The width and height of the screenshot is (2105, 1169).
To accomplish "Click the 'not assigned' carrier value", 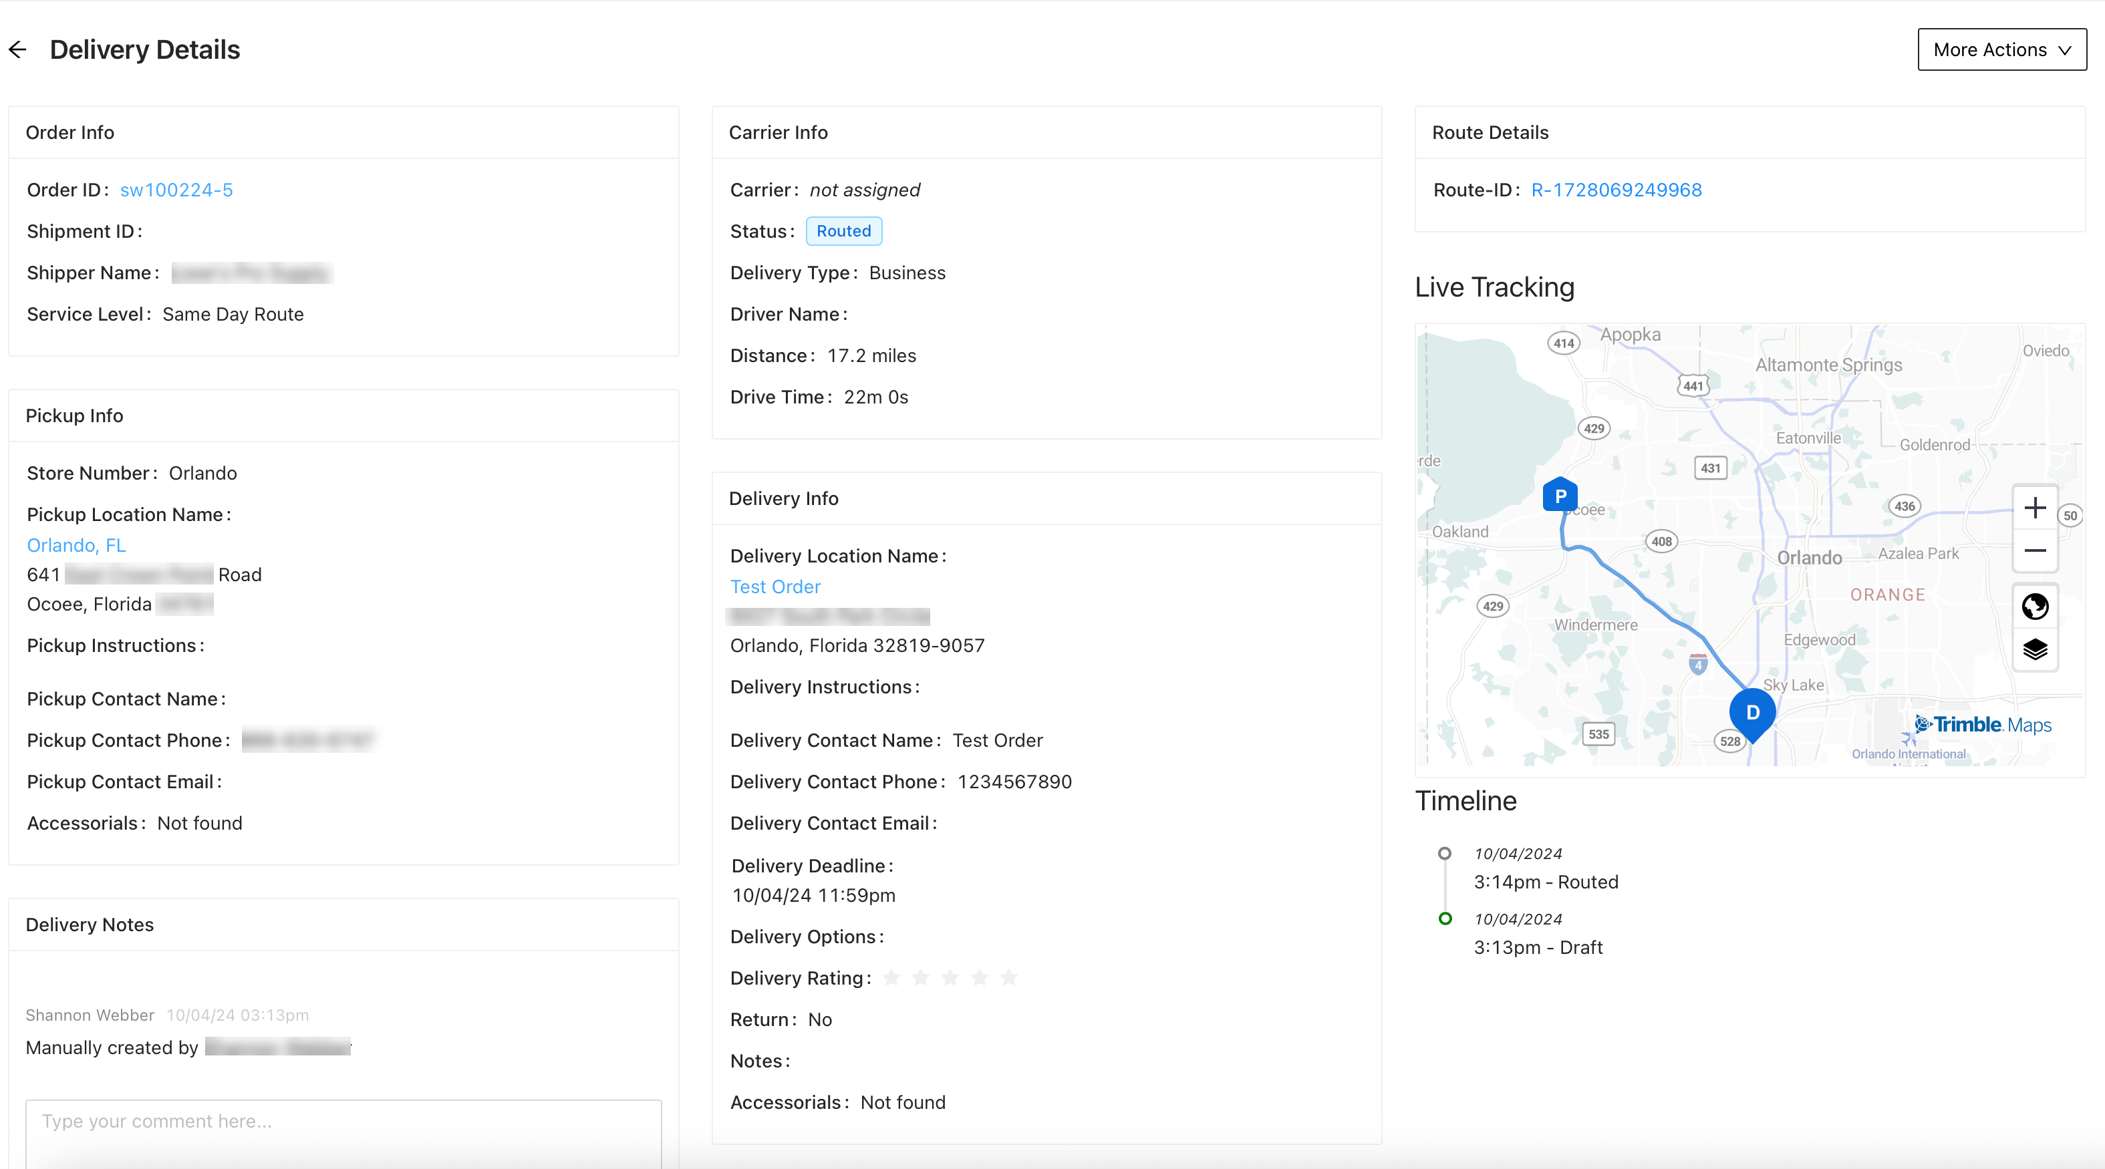I will click(865, 190).
